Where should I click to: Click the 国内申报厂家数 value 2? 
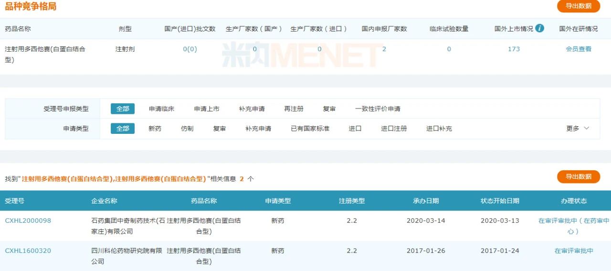pyautogui.click(x=384, y=49)
